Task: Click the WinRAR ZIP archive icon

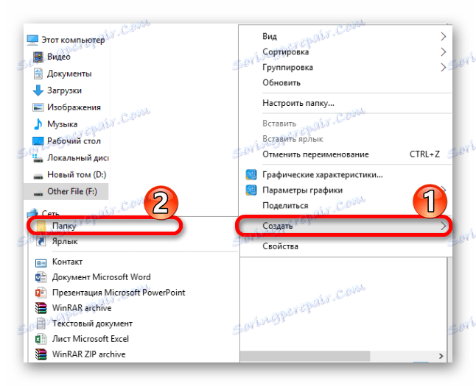Action: tap(41, 354)
